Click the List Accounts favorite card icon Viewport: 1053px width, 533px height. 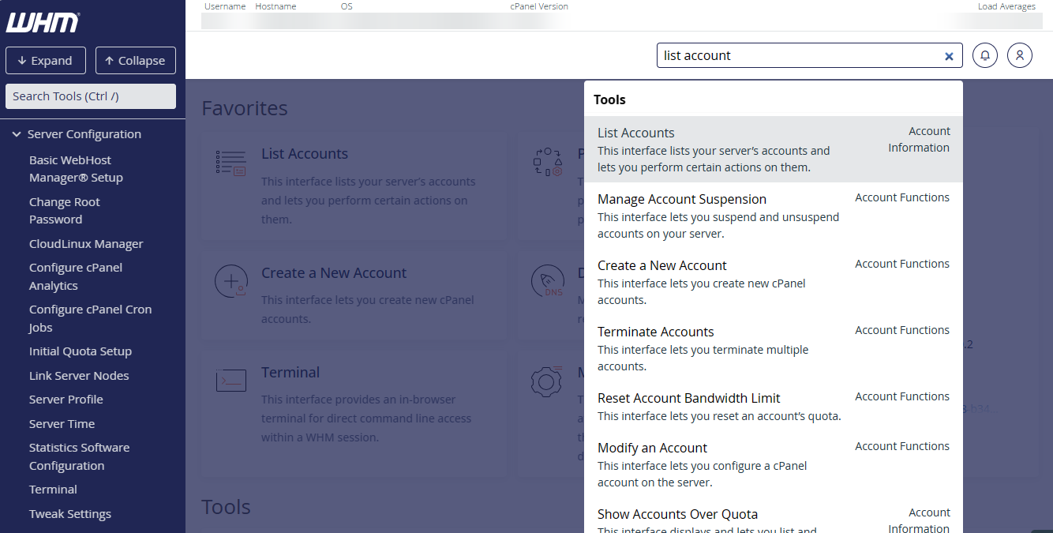pos(230,163)
